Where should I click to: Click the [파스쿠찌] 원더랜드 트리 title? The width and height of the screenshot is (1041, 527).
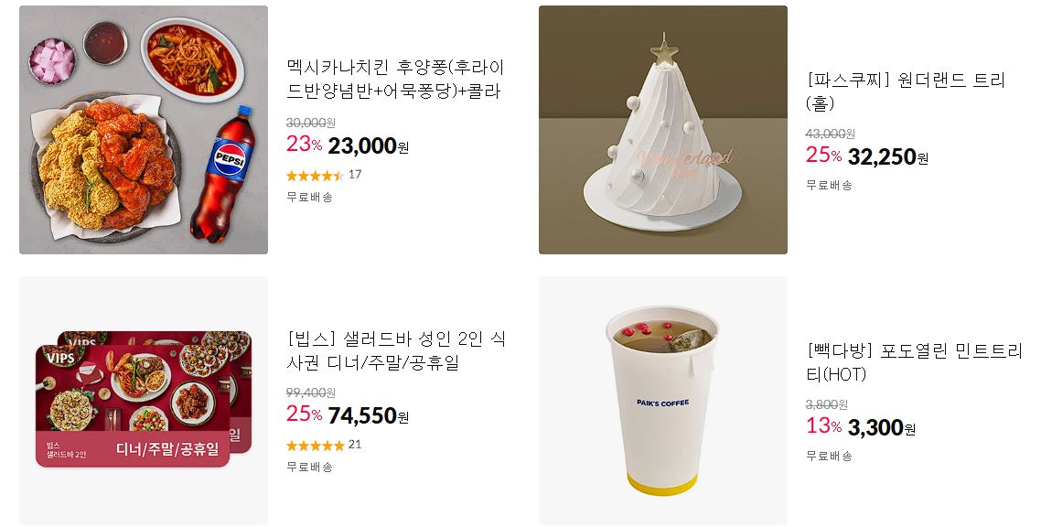coord(906,91)
